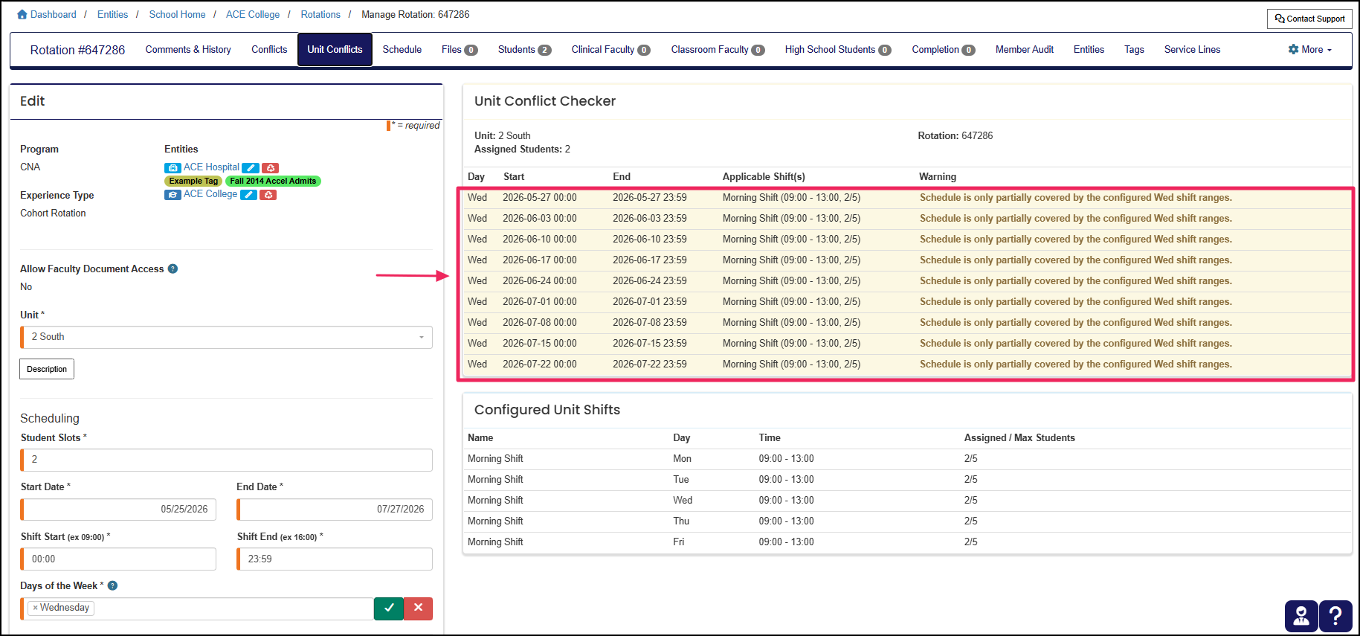The width and height of the screenshot is (1360, 636).
Task: Click the 2026-06-10 00:00 start cell
Action: 540,240
